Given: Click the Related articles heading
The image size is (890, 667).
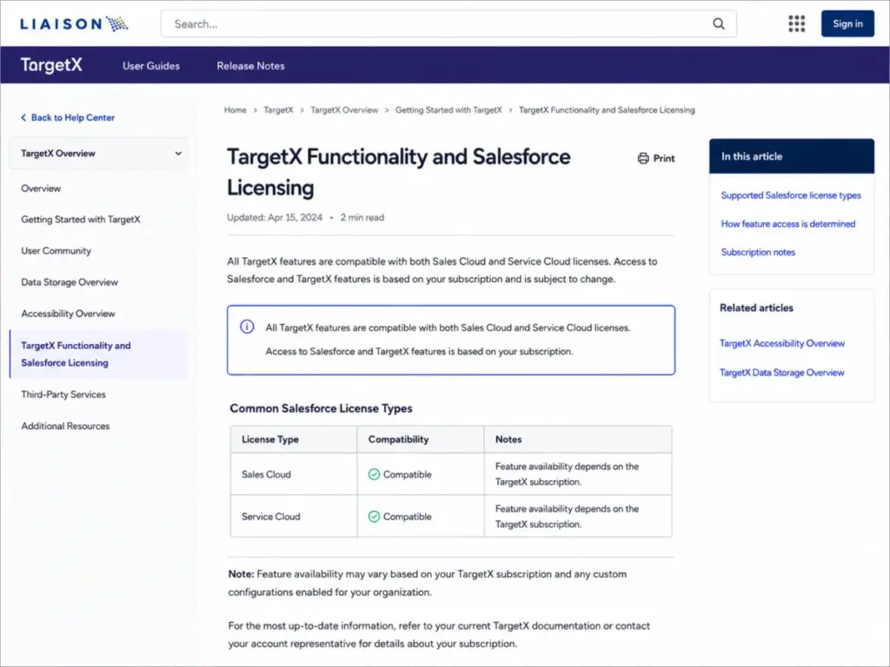Looking at the screenshot, I should click(x=757, y=307).
